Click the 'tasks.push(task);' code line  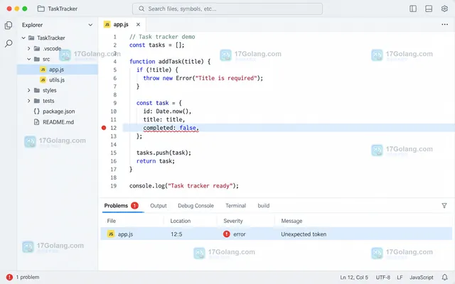tap(164, 153)
